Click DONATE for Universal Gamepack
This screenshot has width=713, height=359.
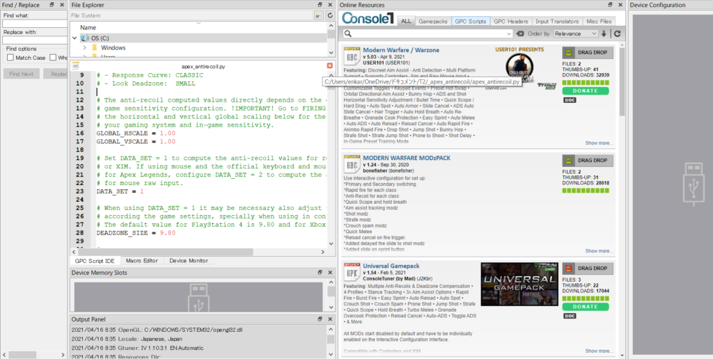pos(585,307)
